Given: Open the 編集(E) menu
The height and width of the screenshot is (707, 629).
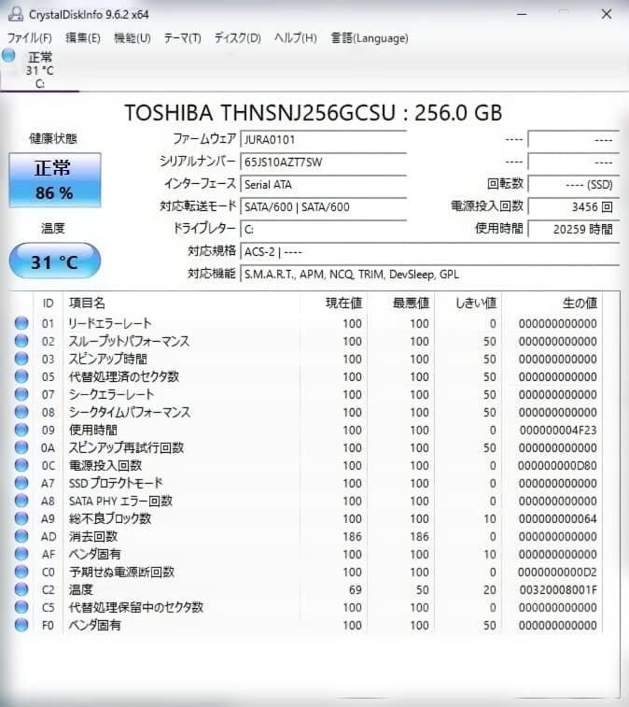Looking at the screenshot, I should 83,38.
